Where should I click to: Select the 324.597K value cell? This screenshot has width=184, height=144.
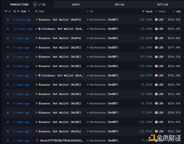[x=146, y=75]
